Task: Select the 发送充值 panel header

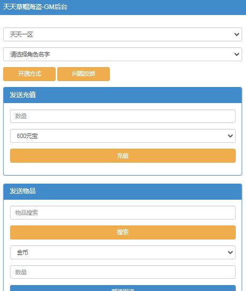Action: (123, 95)
